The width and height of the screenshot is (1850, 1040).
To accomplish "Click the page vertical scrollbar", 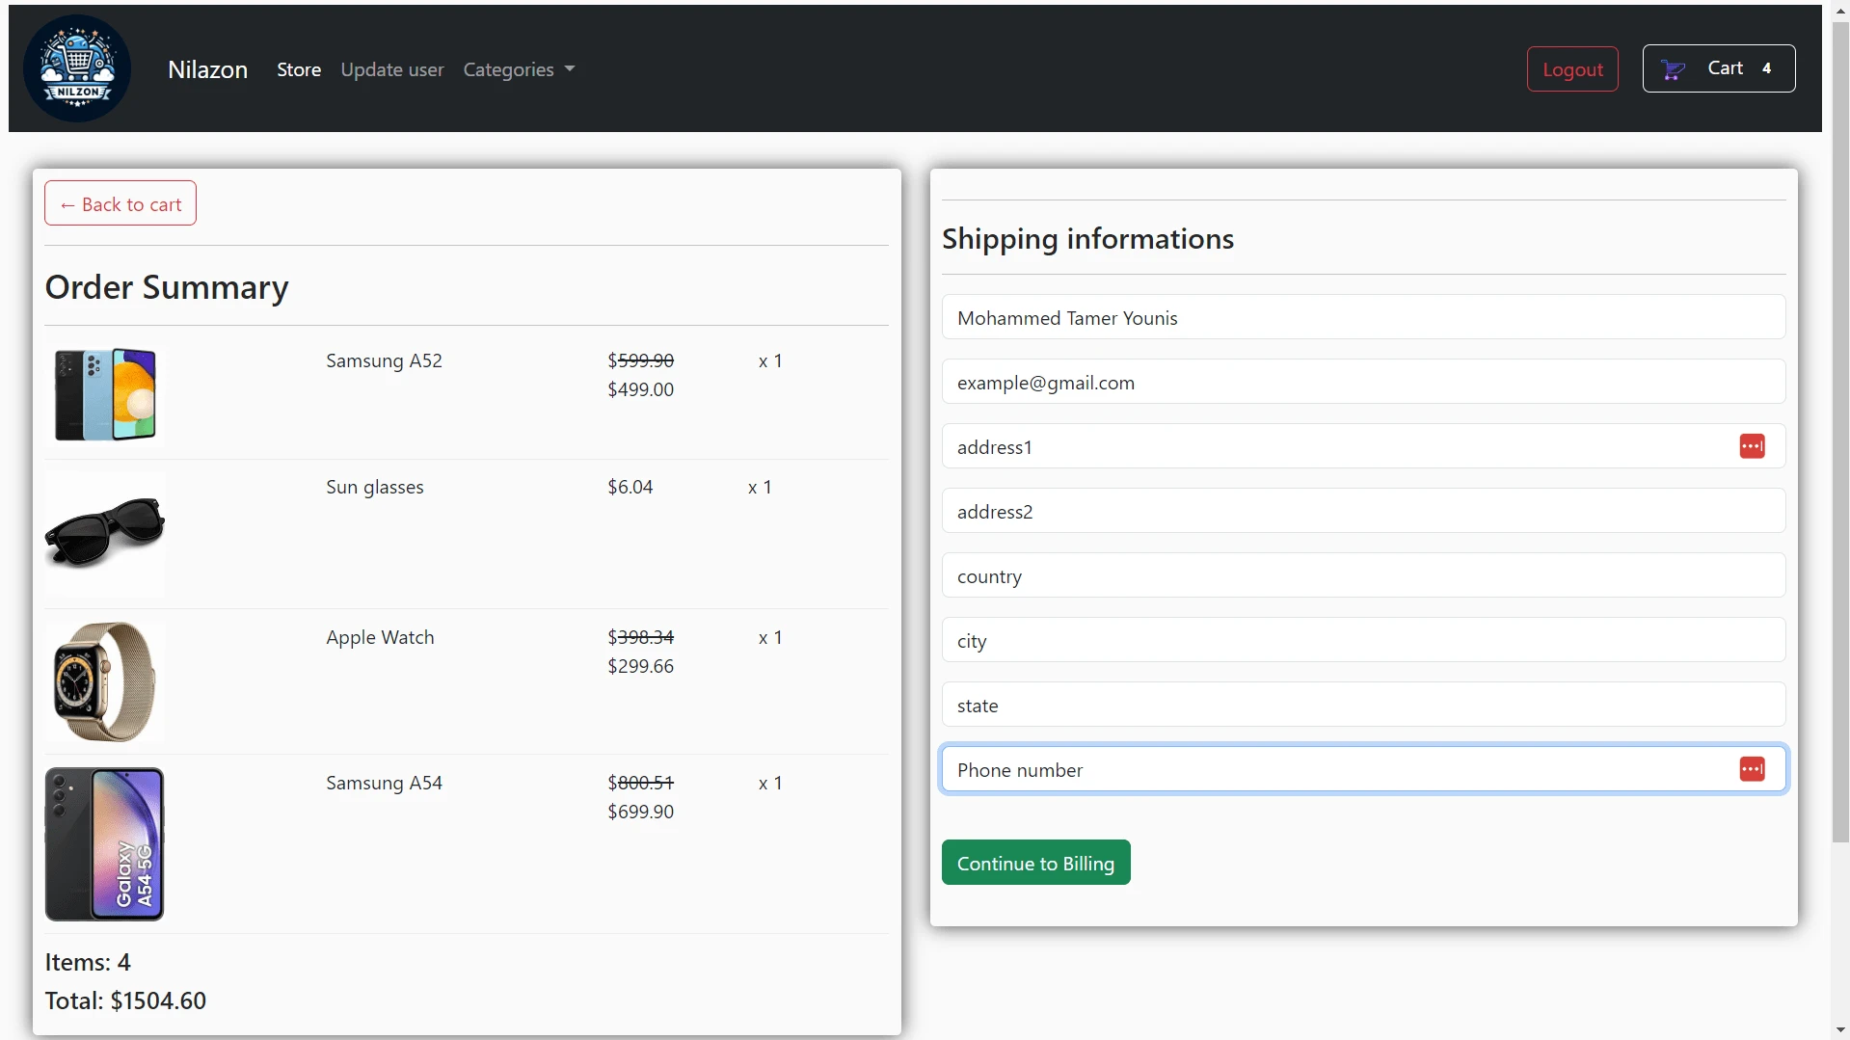I will pos(1839,434).
